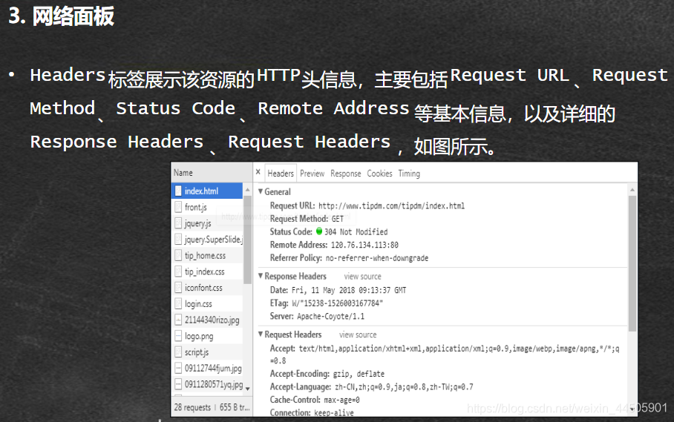674x422 pixels.
Task: Click the 21144340rizo.jpg image icon
Action: point(178,320)
